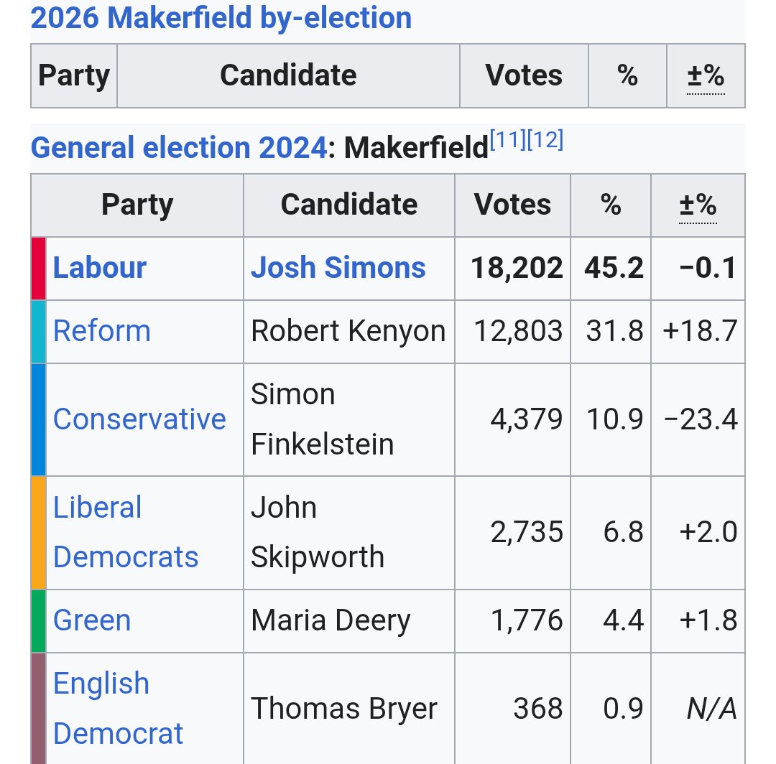The image size is (776, 764).
Task: Open Josh Simons candidate page
Action: [x=338, y=268]
